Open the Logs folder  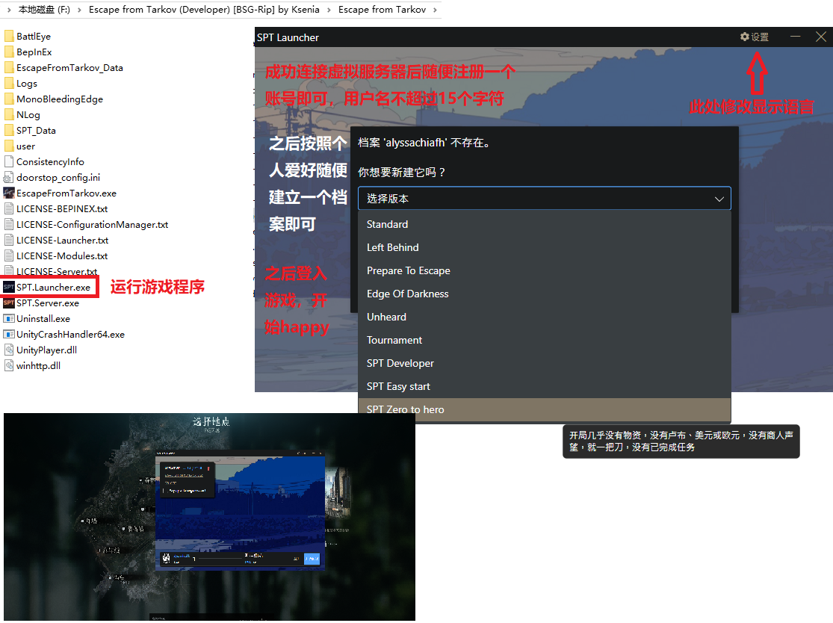coord(21,84)
